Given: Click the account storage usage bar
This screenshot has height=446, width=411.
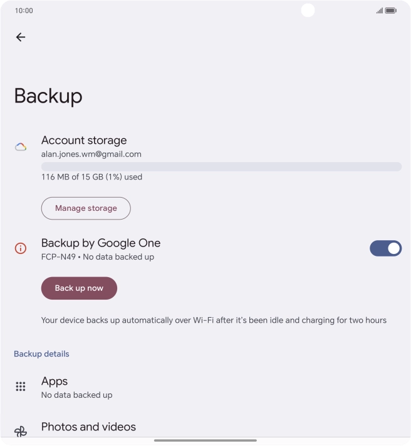Looking at the screenshot, I should tap(221, 166).
